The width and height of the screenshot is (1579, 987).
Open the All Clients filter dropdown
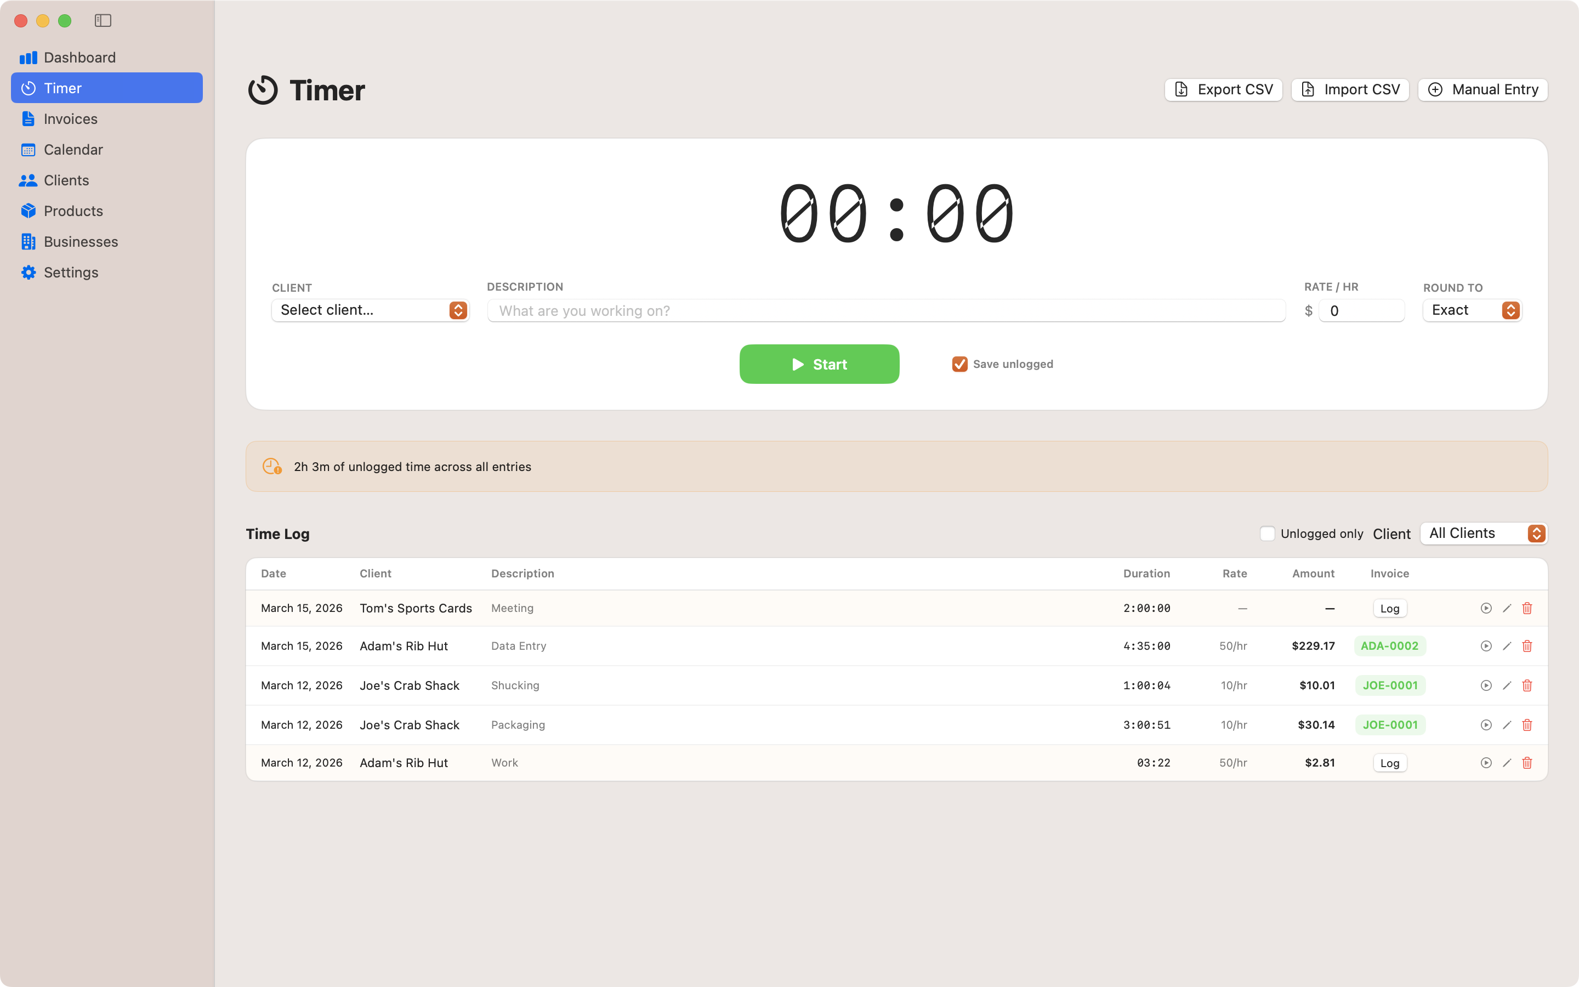click(x=1483, y=534)
